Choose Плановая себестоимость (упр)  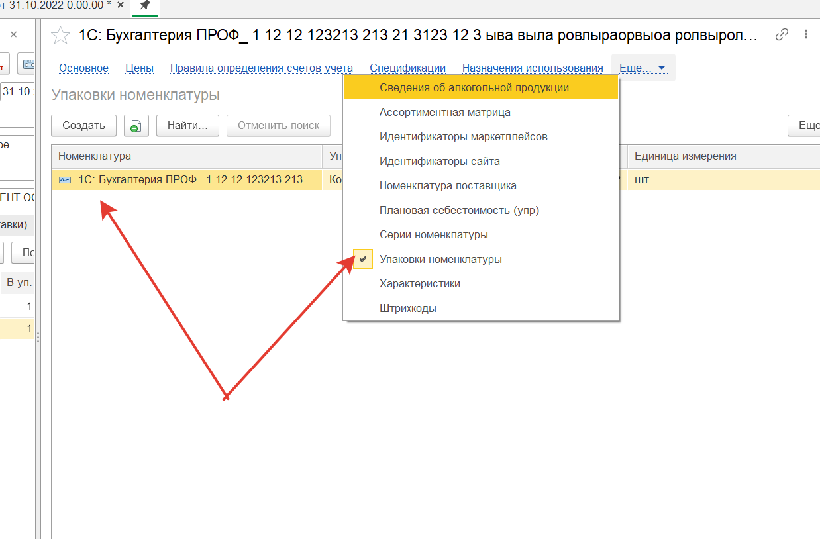tap(481, 210)
